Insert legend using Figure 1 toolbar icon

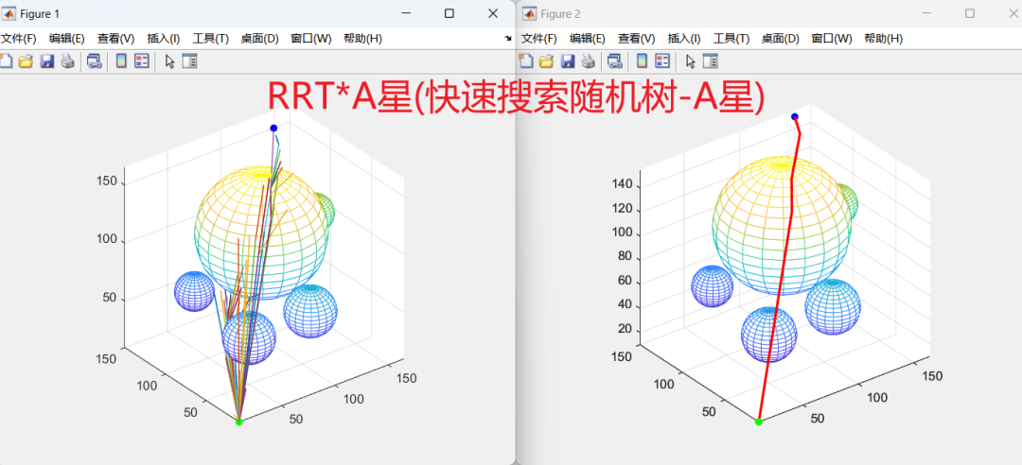[x=141, y=61]
